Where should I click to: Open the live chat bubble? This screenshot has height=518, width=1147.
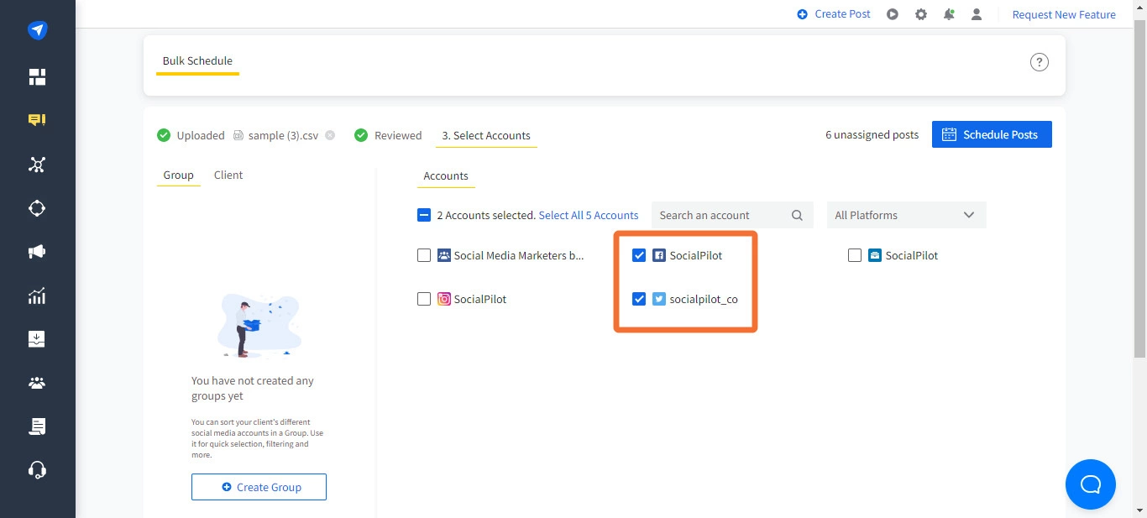1090,484
